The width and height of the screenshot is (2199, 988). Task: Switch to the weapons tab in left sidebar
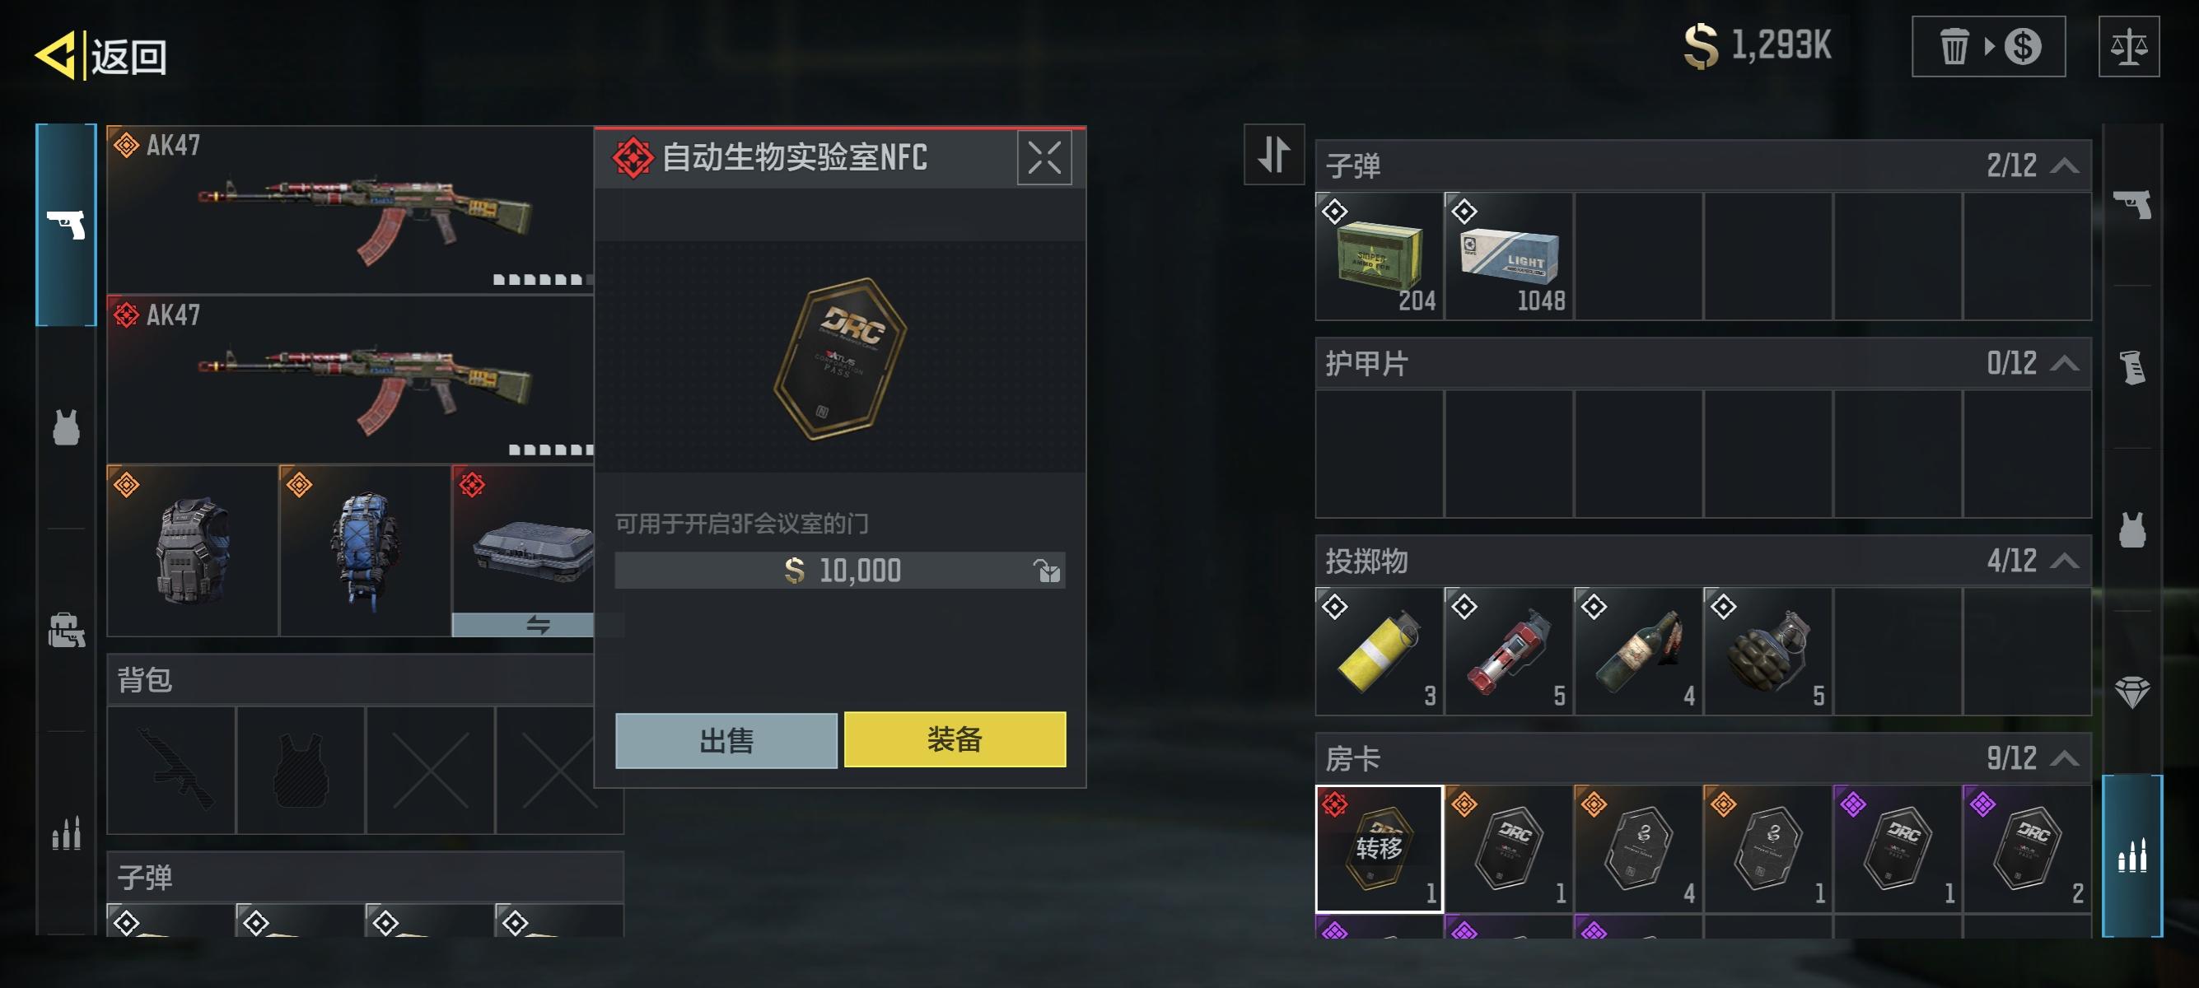[x=66, y=226]
